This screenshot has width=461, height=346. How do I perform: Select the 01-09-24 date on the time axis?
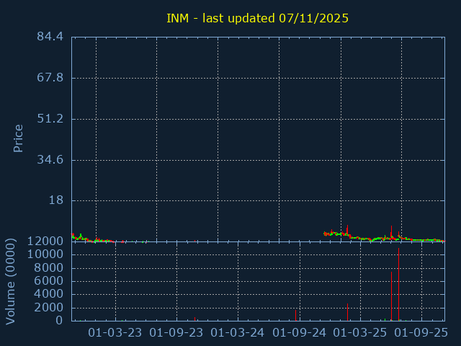tap(299, 333)
